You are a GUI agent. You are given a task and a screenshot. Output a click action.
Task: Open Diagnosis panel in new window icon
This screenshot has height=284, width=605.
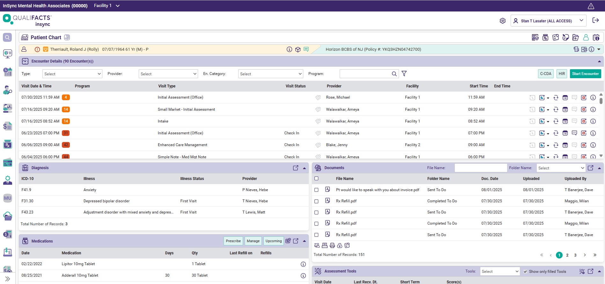[296, 168]
